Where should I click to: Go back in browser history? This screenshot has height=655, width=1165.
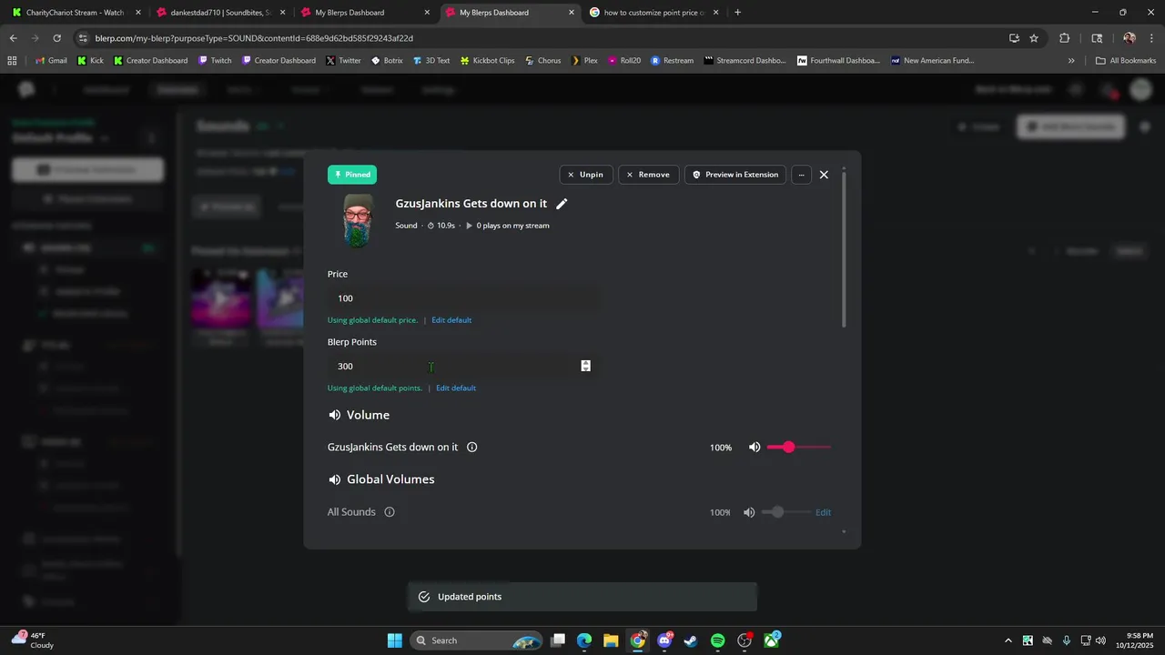tap(13, 38)
